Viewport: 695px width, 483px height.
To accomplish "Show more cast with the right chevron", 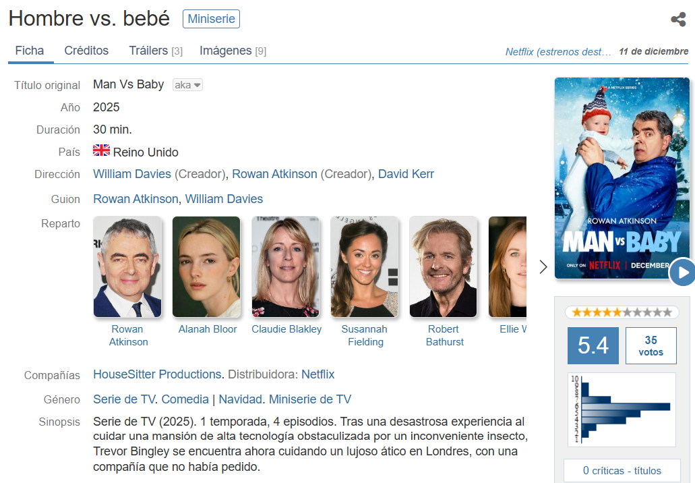I will pos(543,267).
